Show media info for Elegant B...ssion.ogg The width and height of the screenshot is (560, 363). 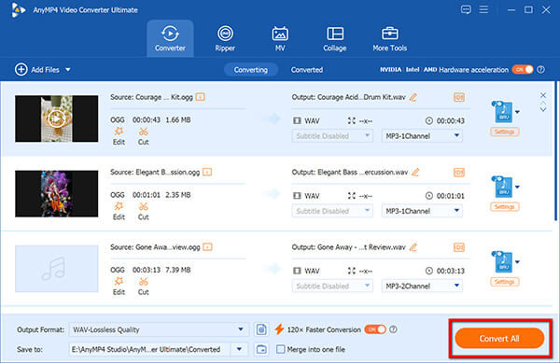[x=207, y=172]
